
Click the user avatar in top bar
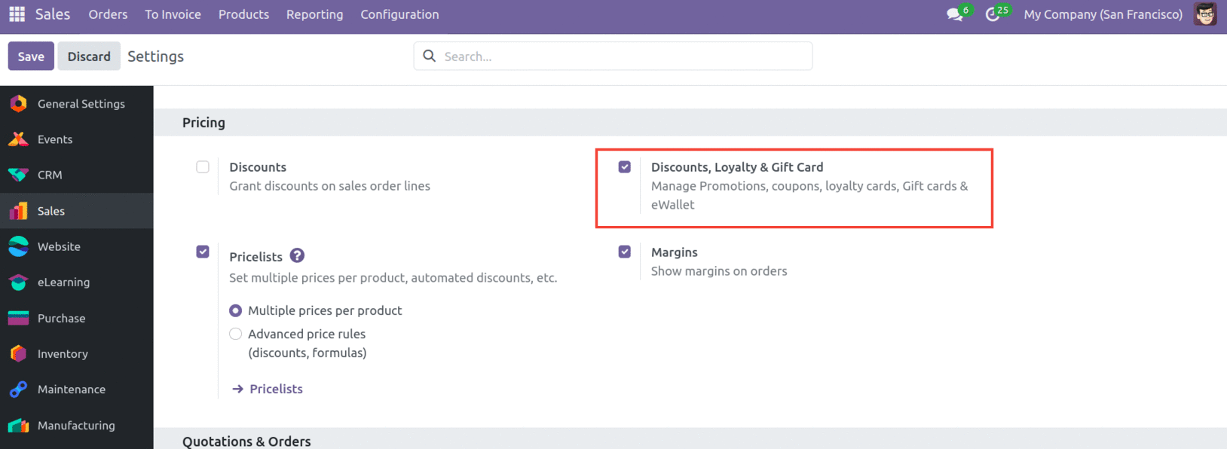(1204, 14)
